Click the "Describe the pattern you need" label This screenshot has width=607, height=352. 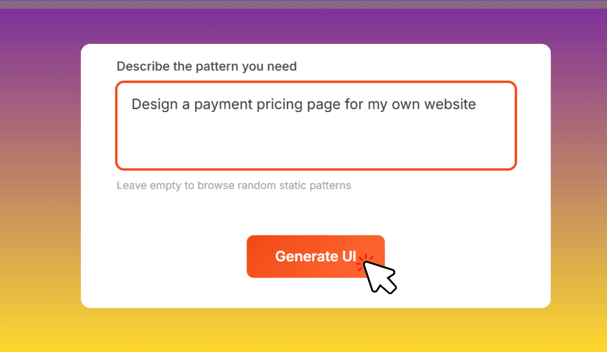206,66
